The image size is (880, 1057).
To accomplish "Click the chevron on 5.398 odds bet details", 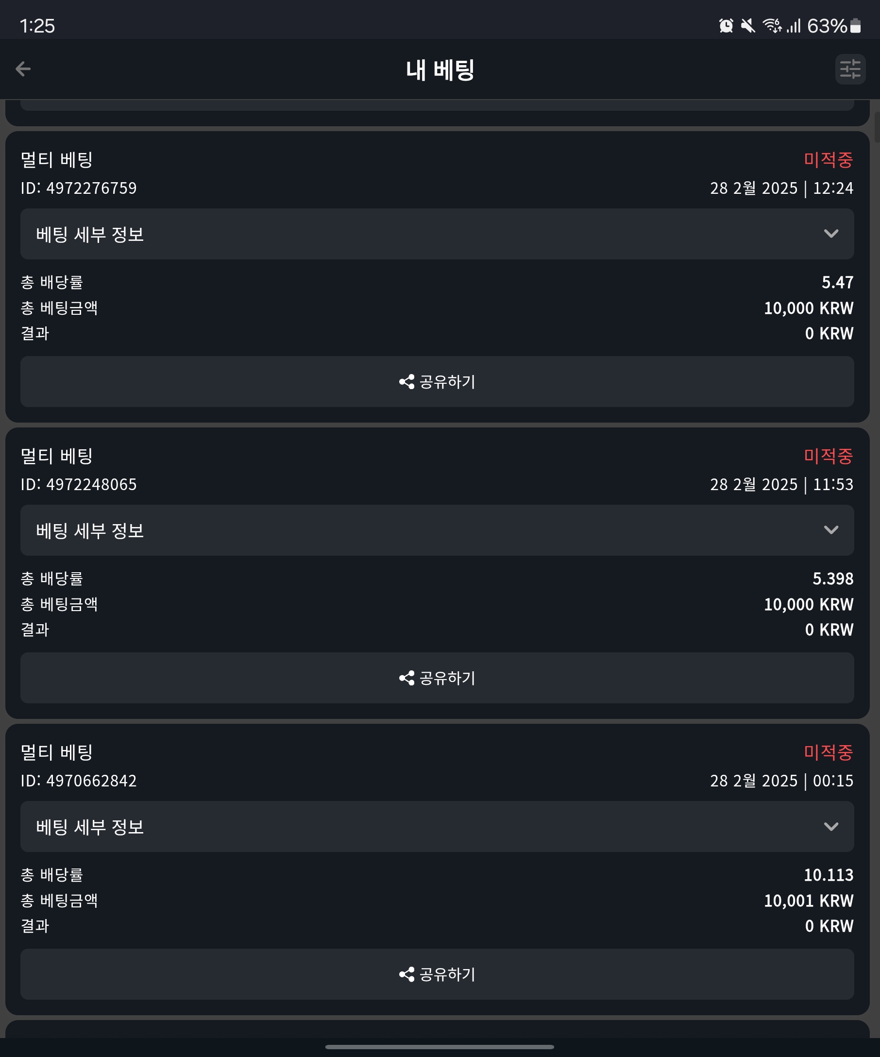I will (x=831, y=530).
